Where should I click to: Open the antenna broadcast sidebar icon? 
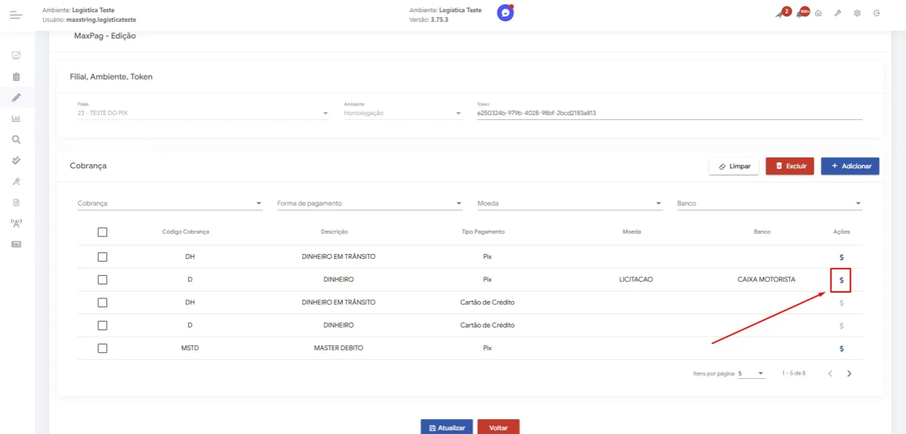[x=17, y=223]
